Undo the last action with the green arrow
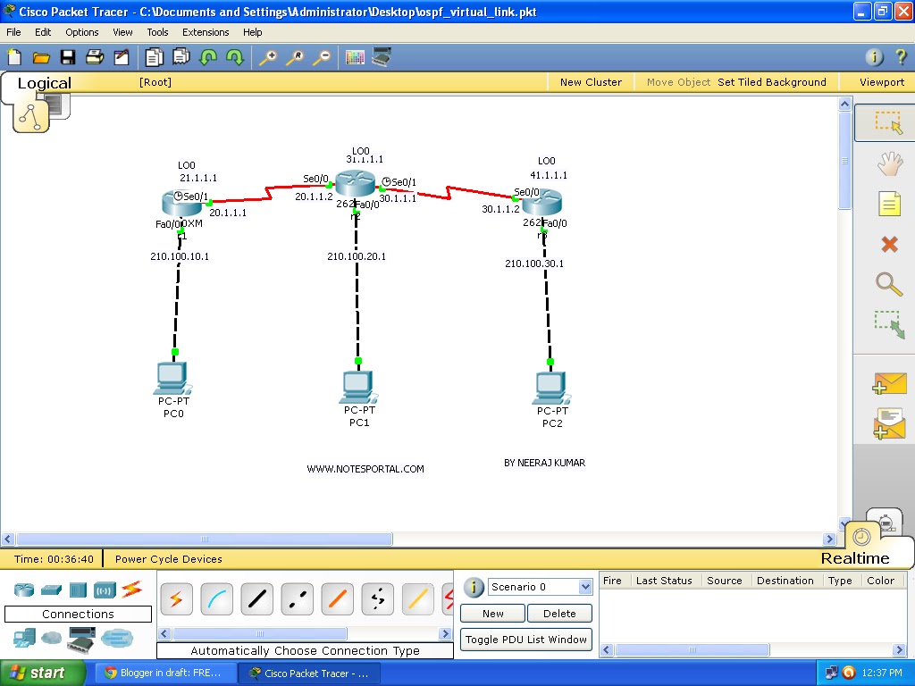Image resolution: width=915 pixels, height=686 pixels. 207,57
